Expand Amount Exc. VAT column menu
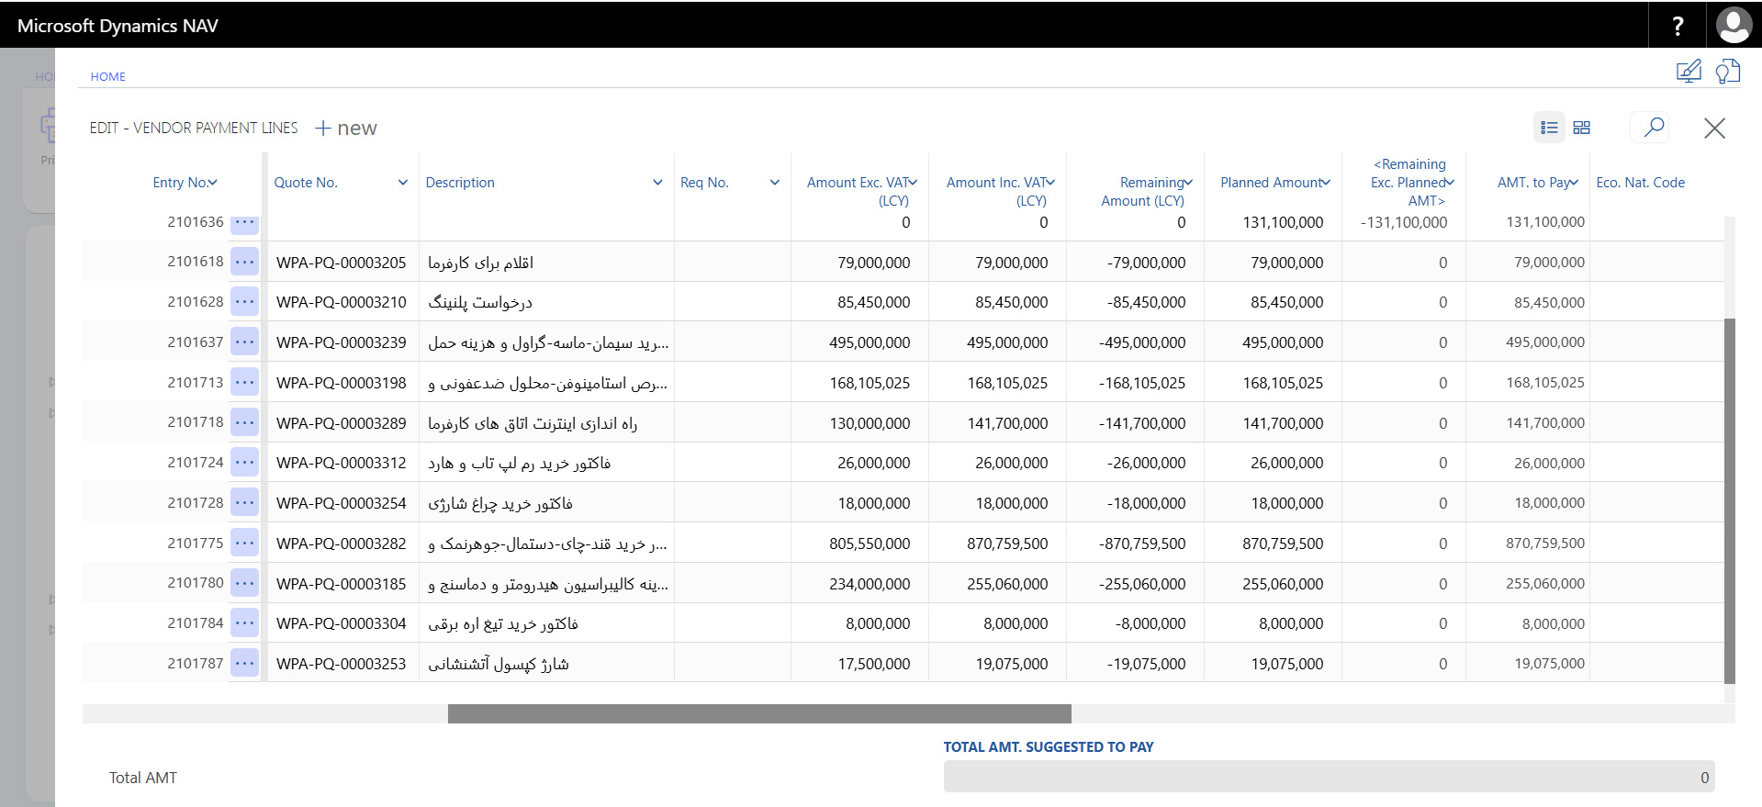The image size is (1762, 807). [913, 183]
